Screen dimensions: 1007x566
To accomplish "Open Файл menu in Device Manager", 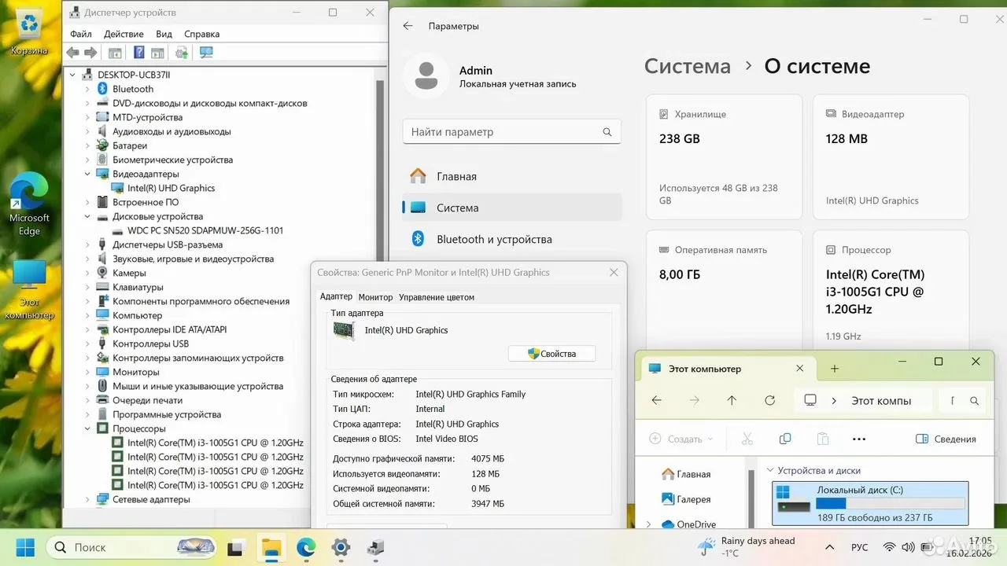I will (81, 34).
